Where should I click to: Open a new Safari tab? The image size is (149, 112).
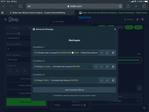click(x=136, y=6)
